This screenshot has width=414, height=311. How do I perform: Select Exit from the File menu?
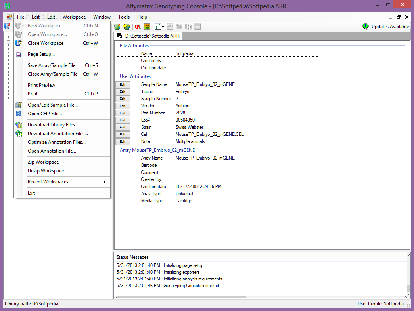click(62, 193)
